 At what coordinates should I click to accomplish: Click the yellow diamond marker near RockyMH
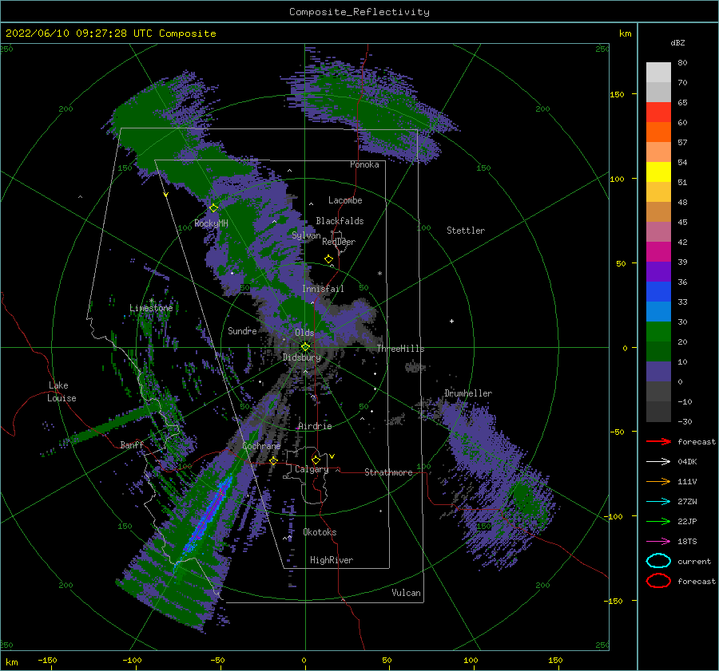(x=213, y=208)
